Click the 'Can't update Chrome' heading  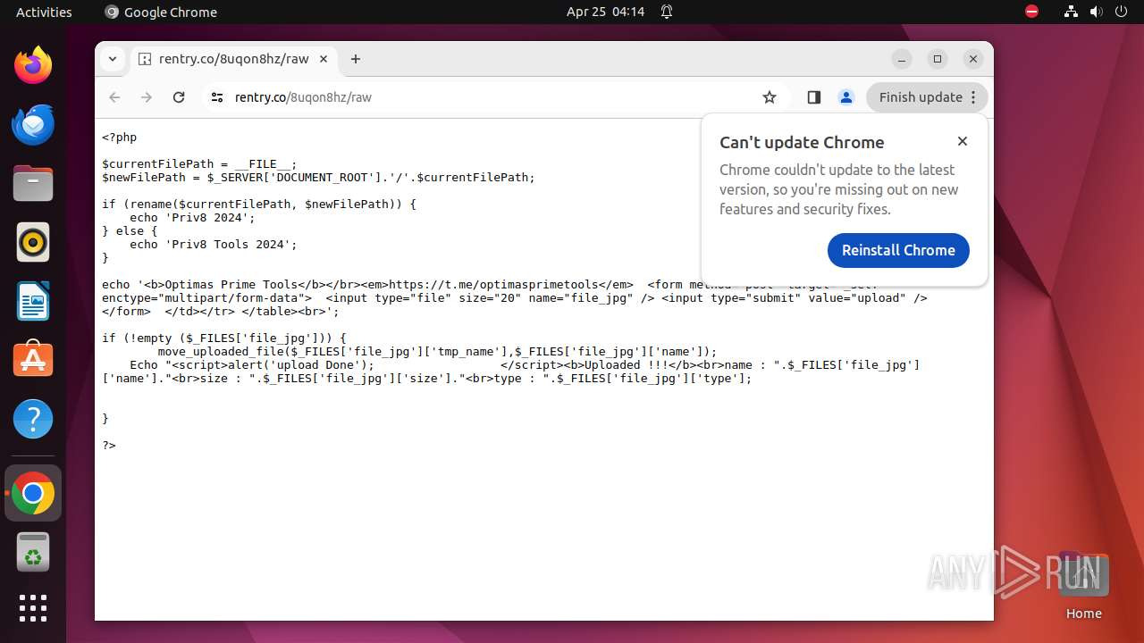(x=802, y=142)
